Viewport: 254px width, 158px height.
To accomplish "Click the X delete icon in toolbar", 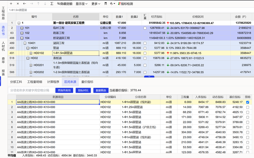I will 18,3.
